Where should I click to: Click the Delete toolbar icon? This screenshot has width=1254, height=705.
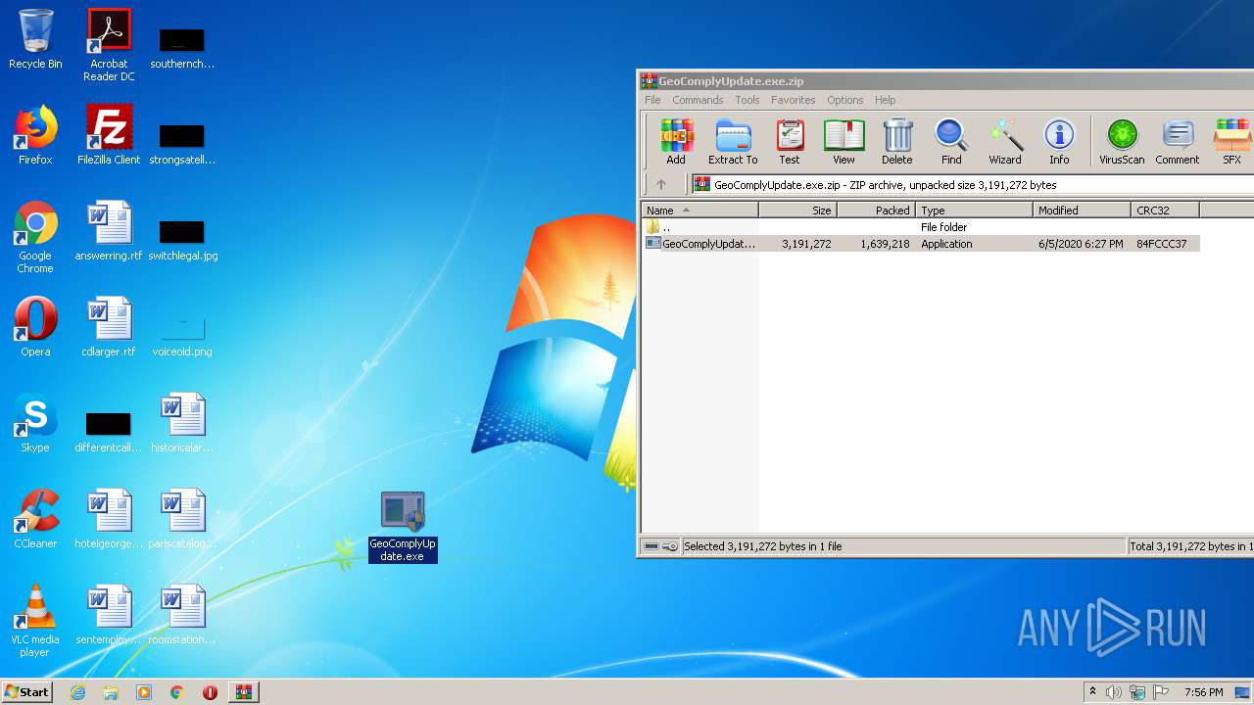[x=896, y=142]
